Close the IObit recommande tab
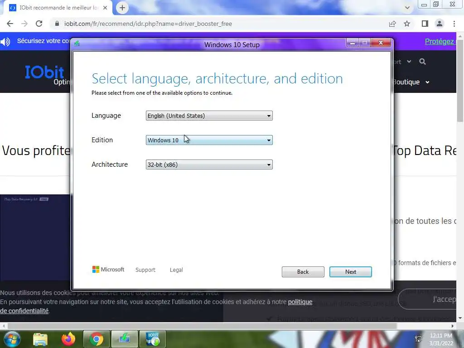The image size is (464, 348). 105,8
